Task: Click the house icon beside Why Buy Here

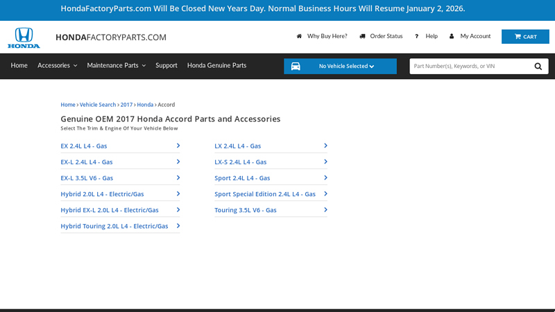Action: (299, 36)
